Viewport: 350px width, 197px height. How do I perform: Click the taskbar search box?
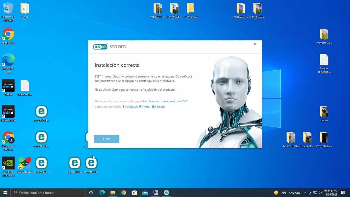(x=48, y=193)
